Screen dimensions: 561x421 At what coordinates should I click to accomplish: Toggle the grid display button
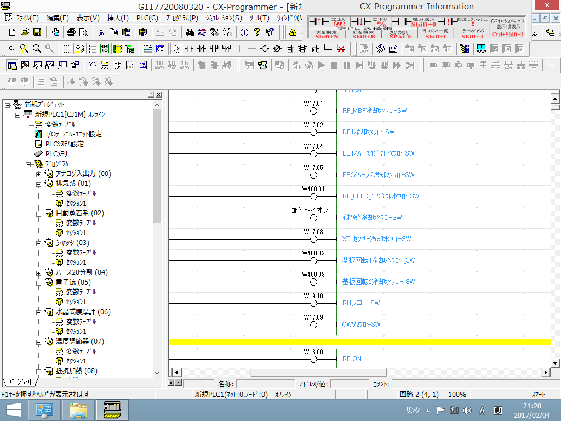coord(66,49)
